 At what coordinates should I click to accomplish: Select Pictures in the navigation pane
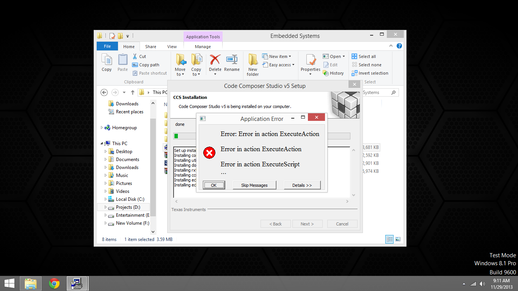120,183
